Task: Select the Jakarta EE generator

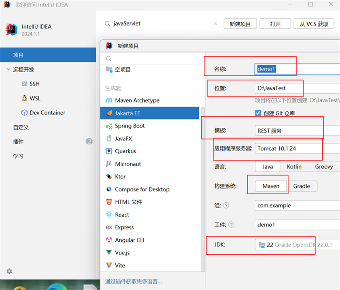Action: 149,113
